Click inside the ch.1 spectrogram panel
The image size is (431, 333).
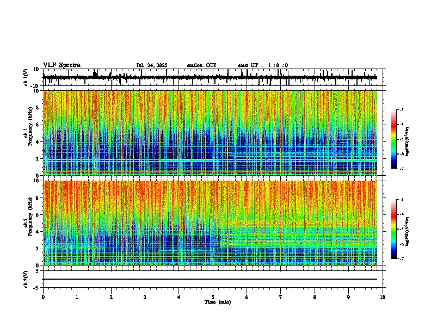210,133
